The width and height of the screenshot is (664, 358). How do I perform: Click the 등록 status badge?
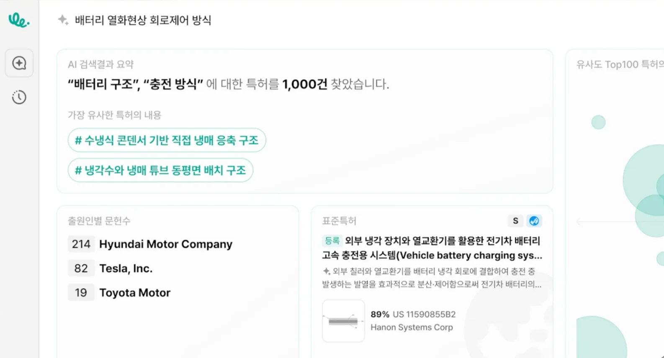pos(332,241)
